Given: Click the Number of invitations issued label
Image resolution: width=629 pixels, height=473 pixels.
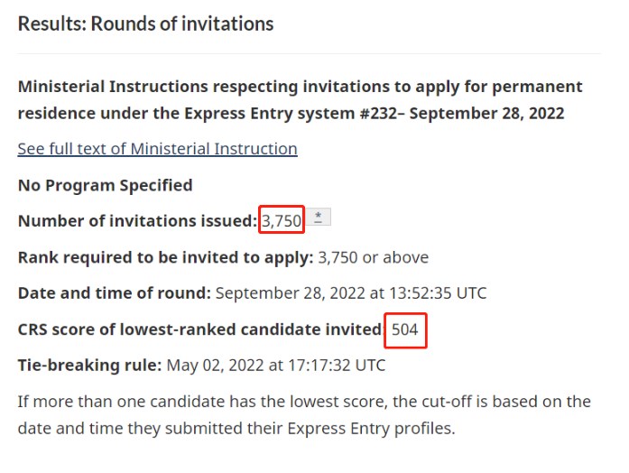Looking at the screenshot, I should [137, 221].
